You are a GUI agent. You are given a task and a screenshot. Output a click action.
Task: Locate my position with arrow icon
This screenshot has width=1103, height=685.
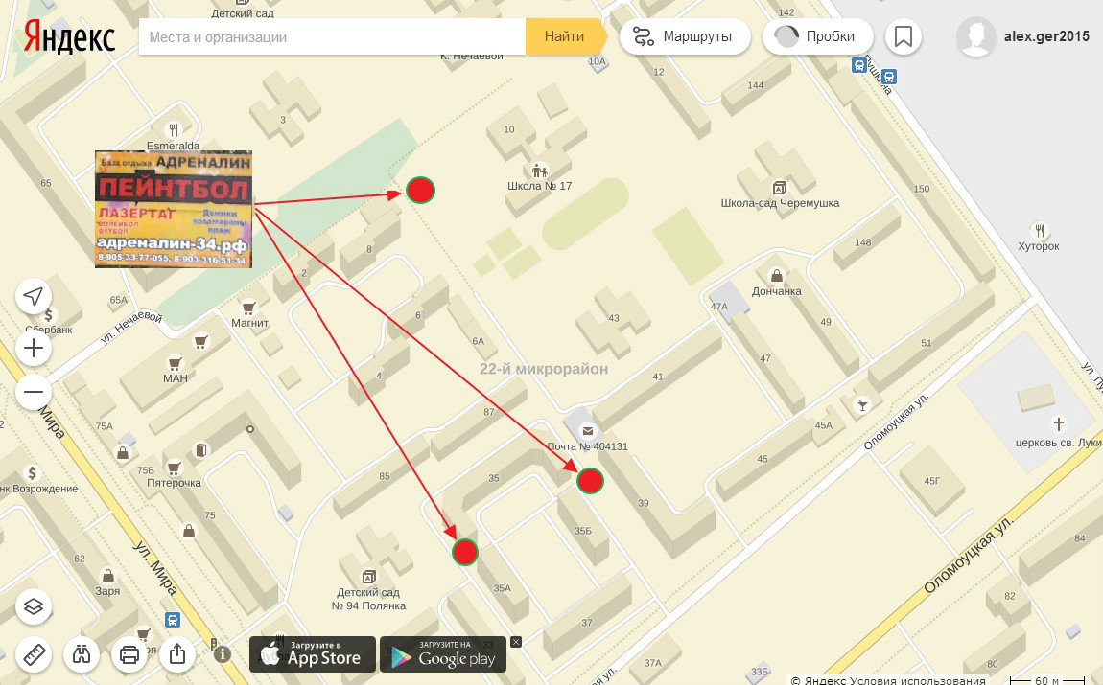[x=34, y=297]
